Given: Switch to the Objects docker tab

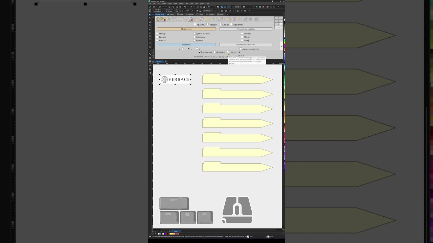Looking at the screenshot, I should point(170,15).
